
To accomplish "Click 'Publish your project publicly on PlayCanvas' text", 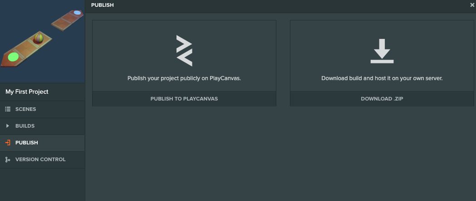I will tap(184, 78).
